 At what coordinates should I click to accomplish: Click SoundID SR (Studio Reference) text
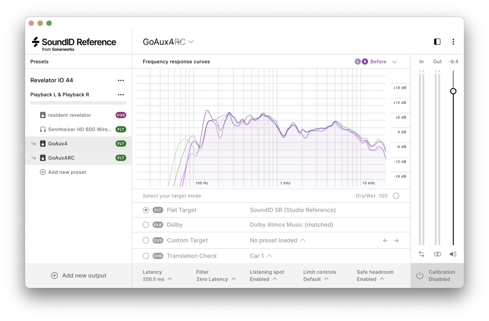(x=293, y=210)
